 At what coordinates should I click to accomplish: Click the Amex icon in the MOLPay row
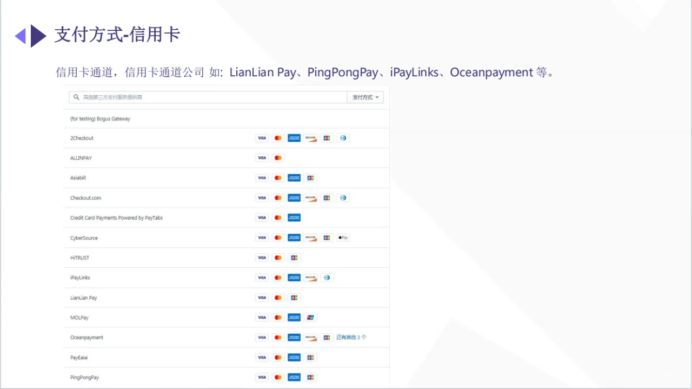click(294, 318)
